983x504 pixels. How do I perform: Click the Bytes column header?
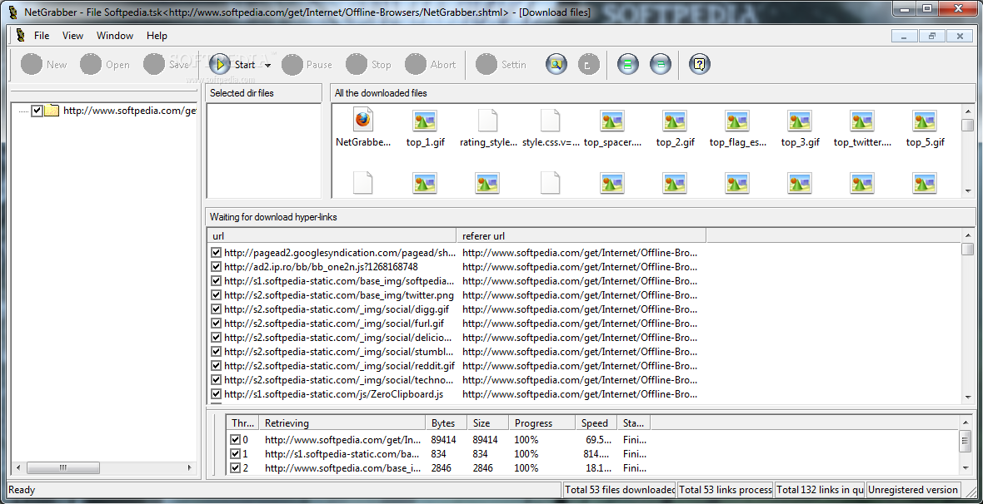[x=447, y=423]
